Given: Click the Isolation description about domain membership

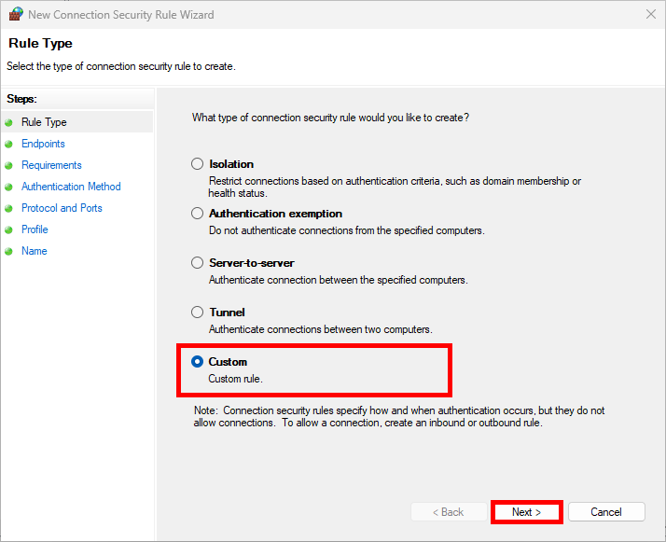Looking at the screenshot, I should coord(395,188).
